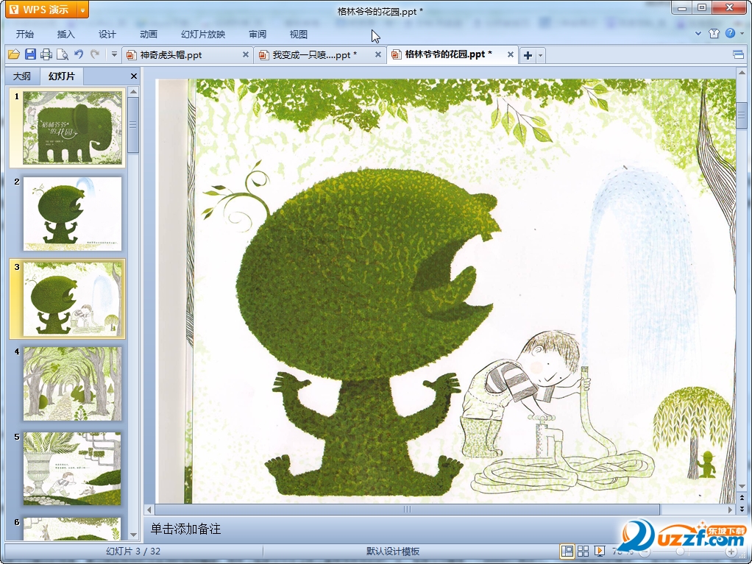This screenshot has height=564, width=752.
Task: Select slide 4 forest thumbnail
Action: (x=72, y=384)
